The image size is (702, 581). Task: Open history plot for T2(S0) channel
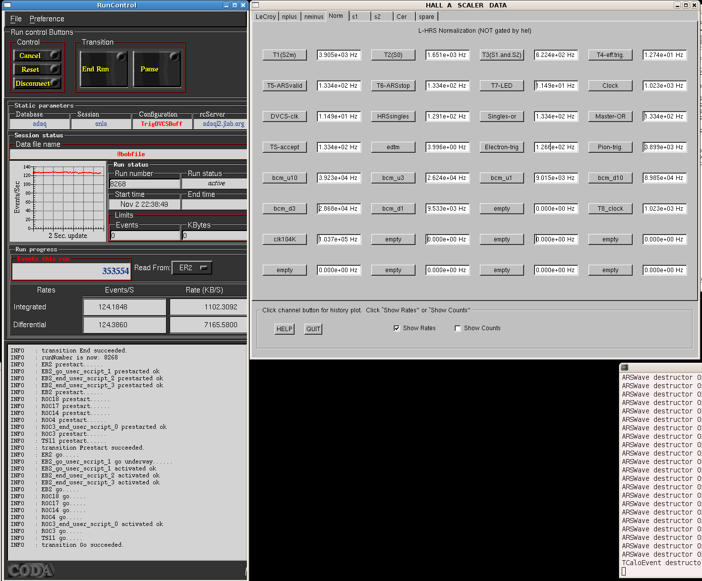(393, 55)
